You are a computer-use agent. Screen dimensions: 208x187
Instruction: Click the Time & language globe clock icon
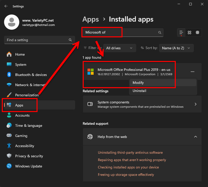(9, 126)
